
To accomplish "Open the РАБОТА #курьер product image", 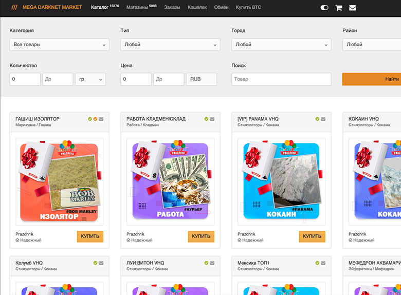I will pyautogui.click(x=170, y=181).
